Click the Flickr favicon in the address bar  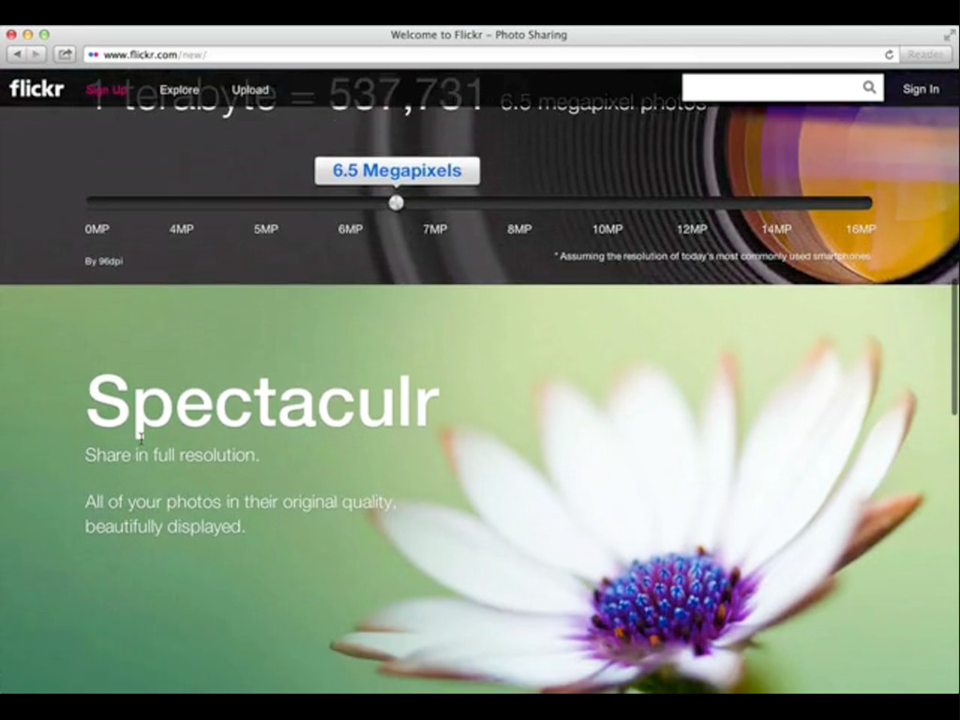[x=93, y=55]
